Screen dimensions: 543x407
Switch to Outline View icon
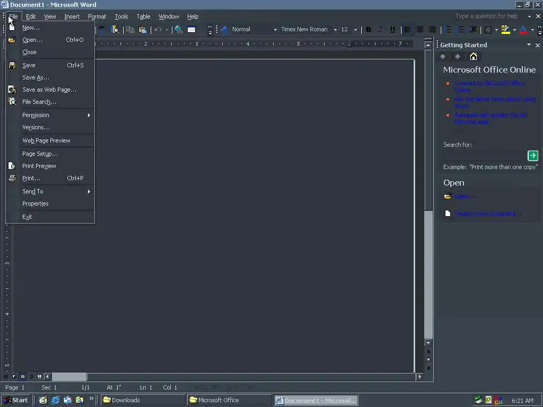(31, 376)
